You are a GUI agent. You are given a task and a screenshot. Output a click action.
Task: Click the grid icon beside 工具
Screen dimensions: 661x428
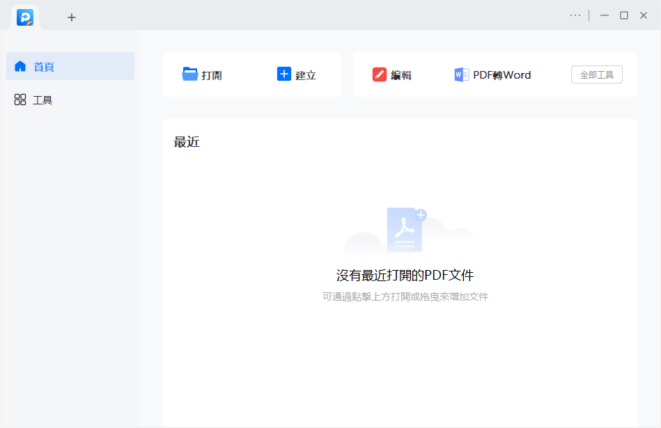click(x=20, y=100)
